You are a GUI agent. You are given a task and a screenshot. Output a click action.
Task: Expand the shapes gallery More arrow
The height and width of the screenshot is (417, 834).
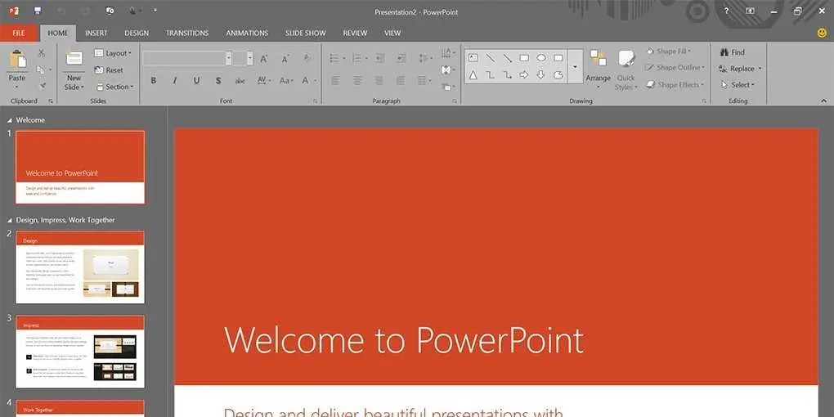click(x=575, y=66)
